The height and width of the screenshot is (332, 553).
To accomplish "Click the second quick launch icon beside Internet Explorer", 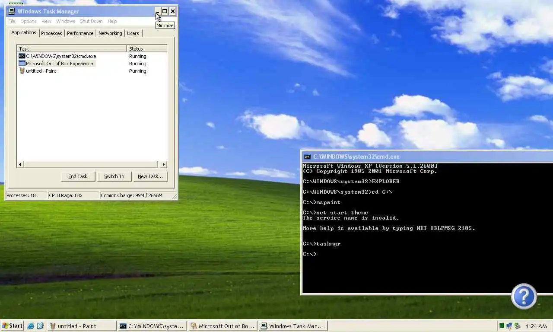I will pos(40,326).
